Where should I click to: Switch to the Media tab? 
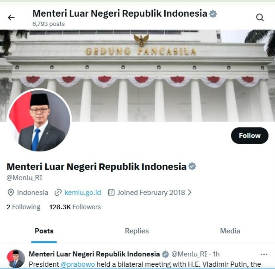click(230, 231)
